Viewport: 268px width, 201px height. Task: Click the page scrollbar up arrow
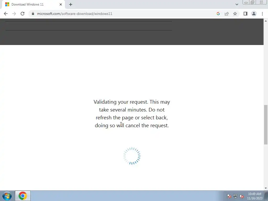point(266,21)
